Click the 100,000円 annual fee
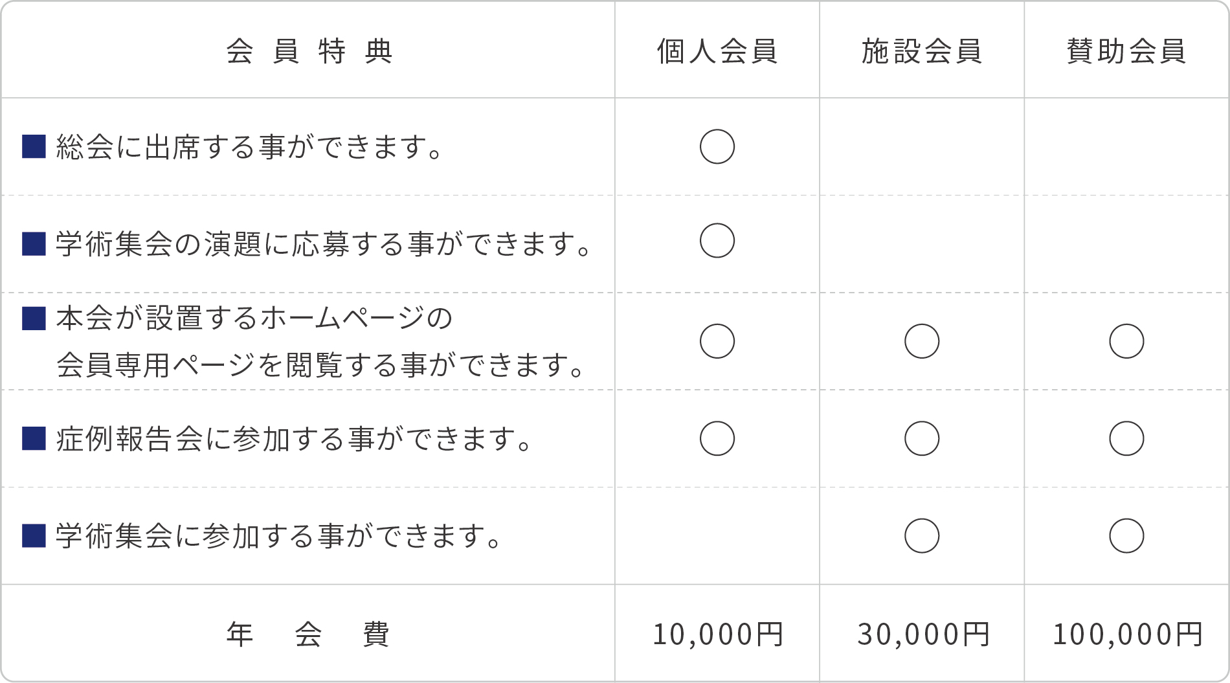Viewport: 1230px width, 683px height. (x=1127, y=634)
